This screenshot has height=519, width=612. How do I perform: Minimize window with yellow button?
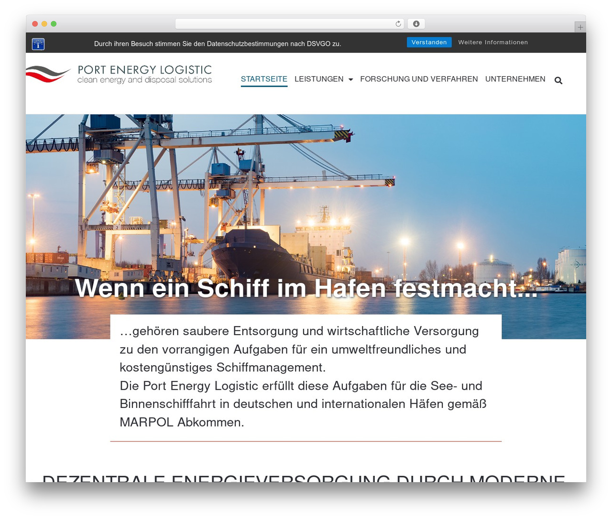click(x=44, y=24)
